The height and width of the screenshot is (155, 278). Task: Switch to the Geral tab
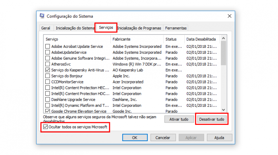coord(46,28)
